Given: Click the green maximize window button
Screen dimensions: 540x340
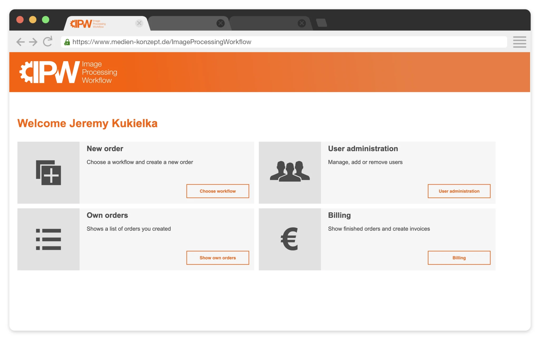Looking at the screenshot, I should tap(46, 20).
